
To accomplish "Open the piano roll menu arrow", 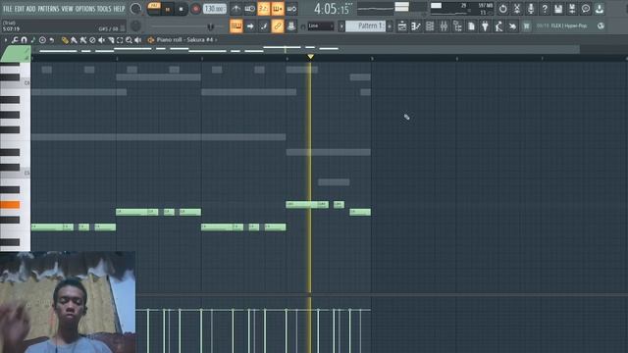I will coord(6,40).
